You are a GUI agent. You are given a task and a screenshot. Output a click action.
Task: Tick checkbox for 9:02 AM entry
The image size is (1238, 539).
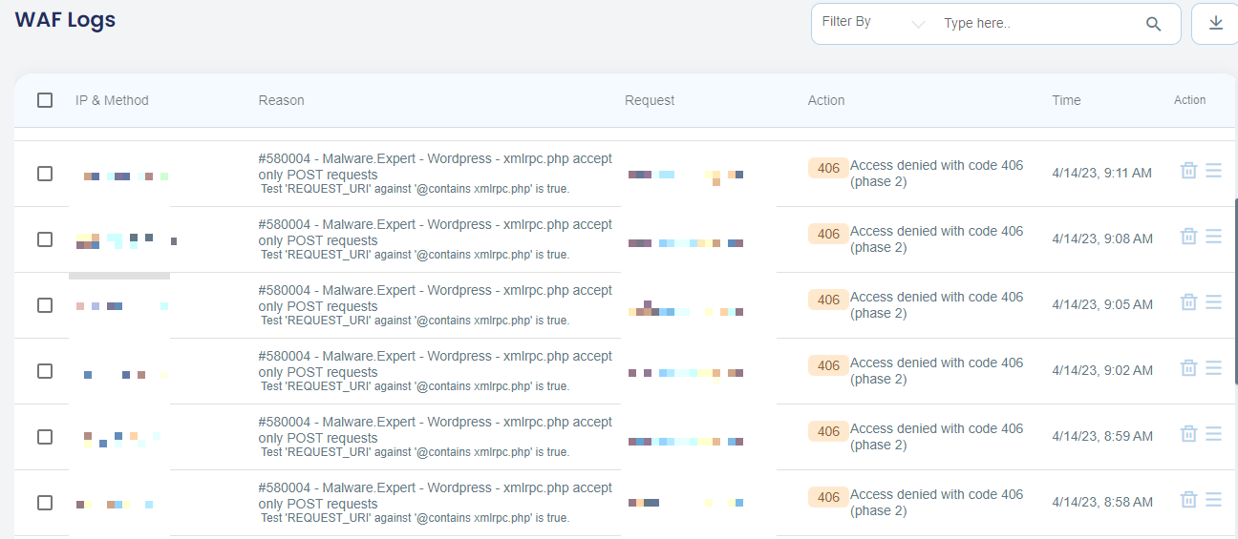coord(45,371)
